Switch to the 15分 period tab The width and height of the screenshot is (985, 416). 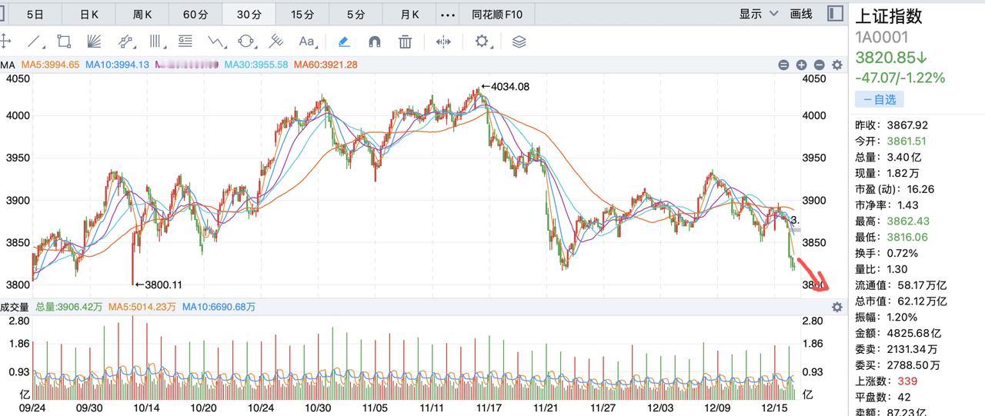point(302,15)
